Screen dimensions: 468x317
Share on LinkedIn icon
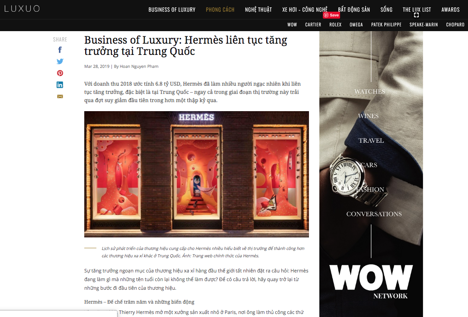click(x=60, y=85)
